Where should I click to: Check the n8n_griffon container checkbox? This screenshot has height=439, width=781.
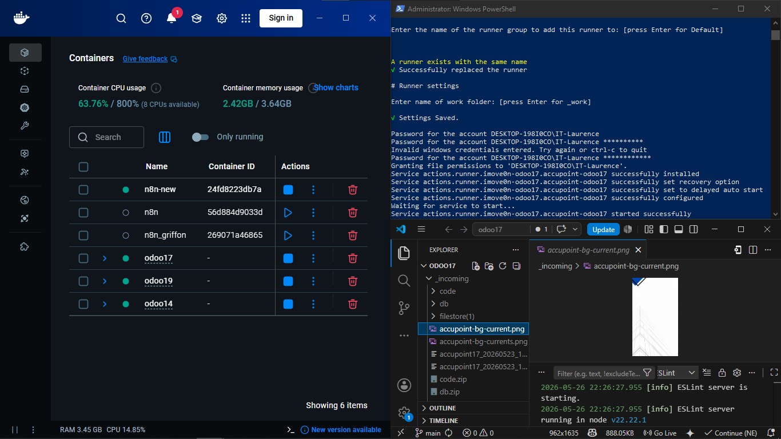tap(83, 236)
